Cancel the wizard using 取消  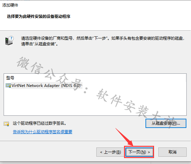(x=173, y=152)
